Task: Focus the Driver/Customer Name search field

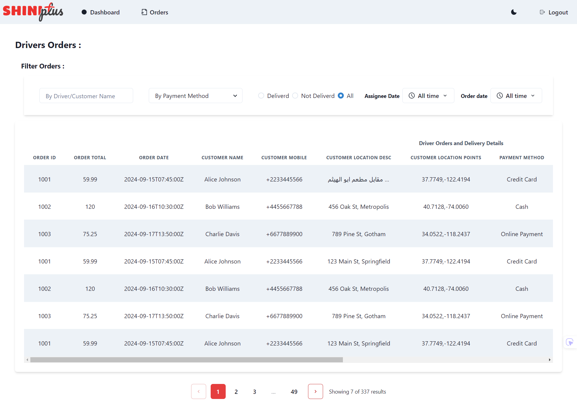Action: [x=86, y=96]
